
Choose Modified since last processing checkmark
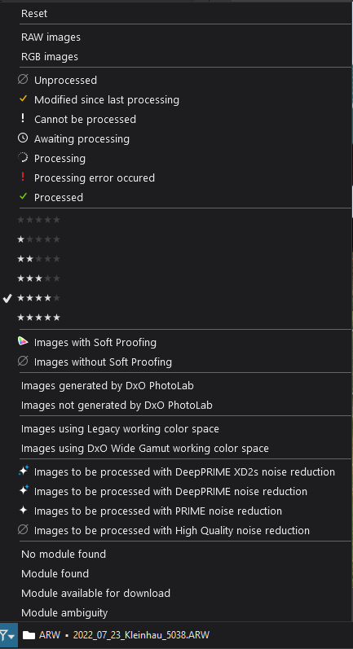click(23, 99)
